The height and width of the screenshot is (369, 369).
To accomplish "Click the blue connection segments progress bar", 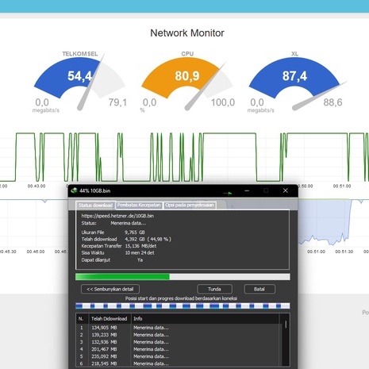I will [x=183, y=306].
